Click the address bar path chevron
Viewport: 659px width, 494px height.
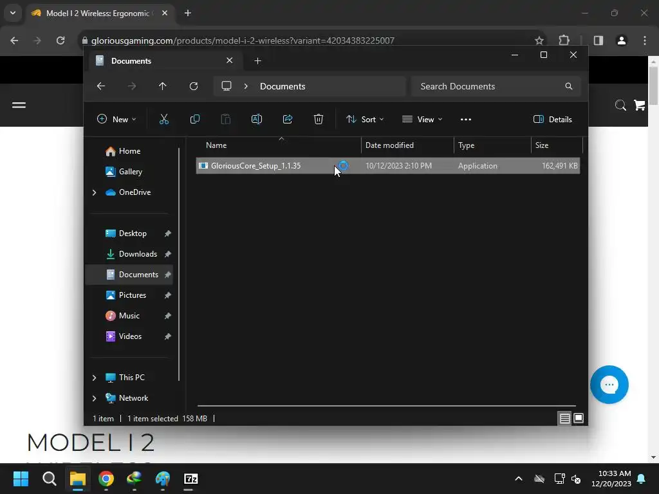[246, 86]
